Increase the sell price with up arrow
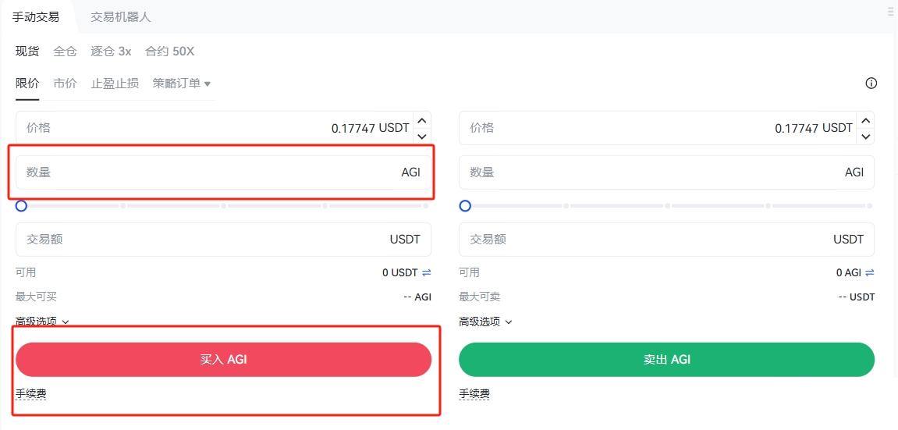 (865, 120)
